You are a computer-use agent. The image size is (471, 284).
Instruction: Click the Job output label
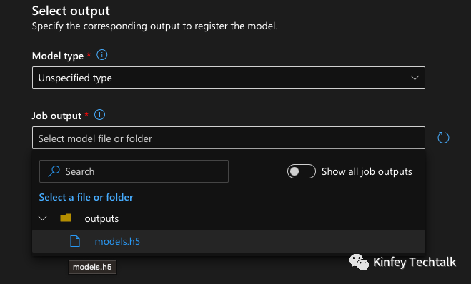click(56, 116)
